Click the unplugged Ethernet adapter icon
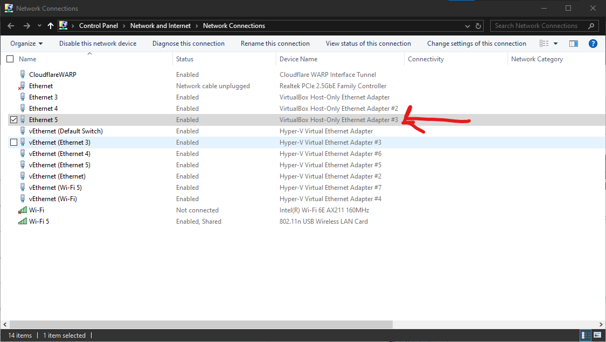Viewport: 606px width, 342px height. tap(23, 86)
